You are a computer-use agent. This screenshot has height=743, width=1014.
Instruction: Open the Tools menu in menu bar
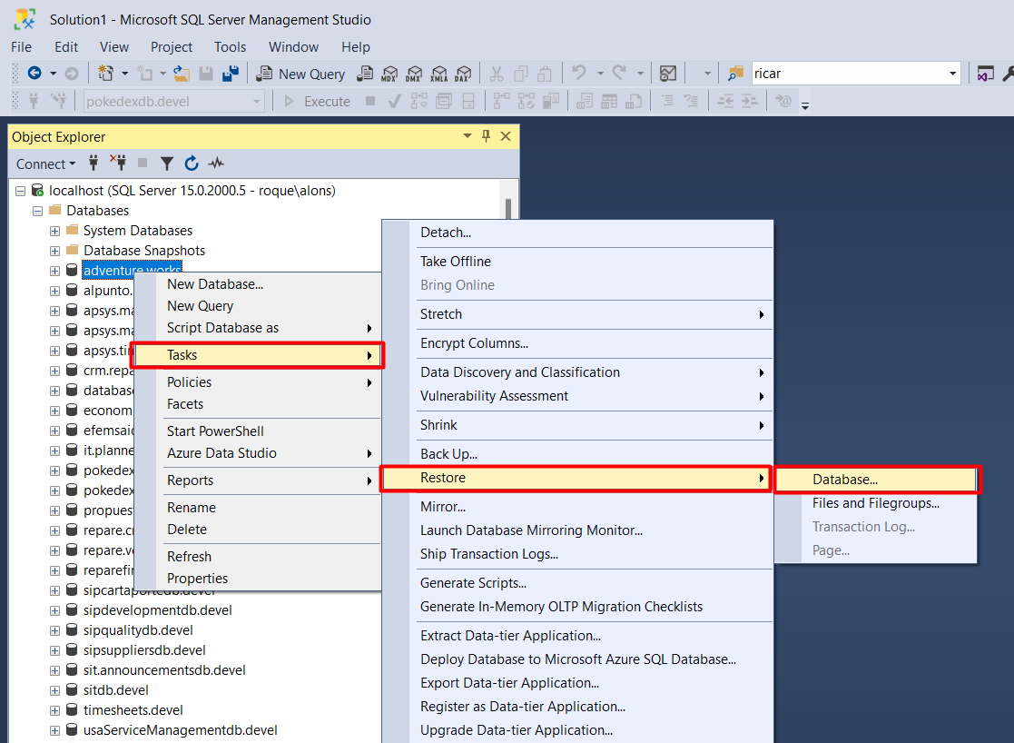[x=230, y=47]
